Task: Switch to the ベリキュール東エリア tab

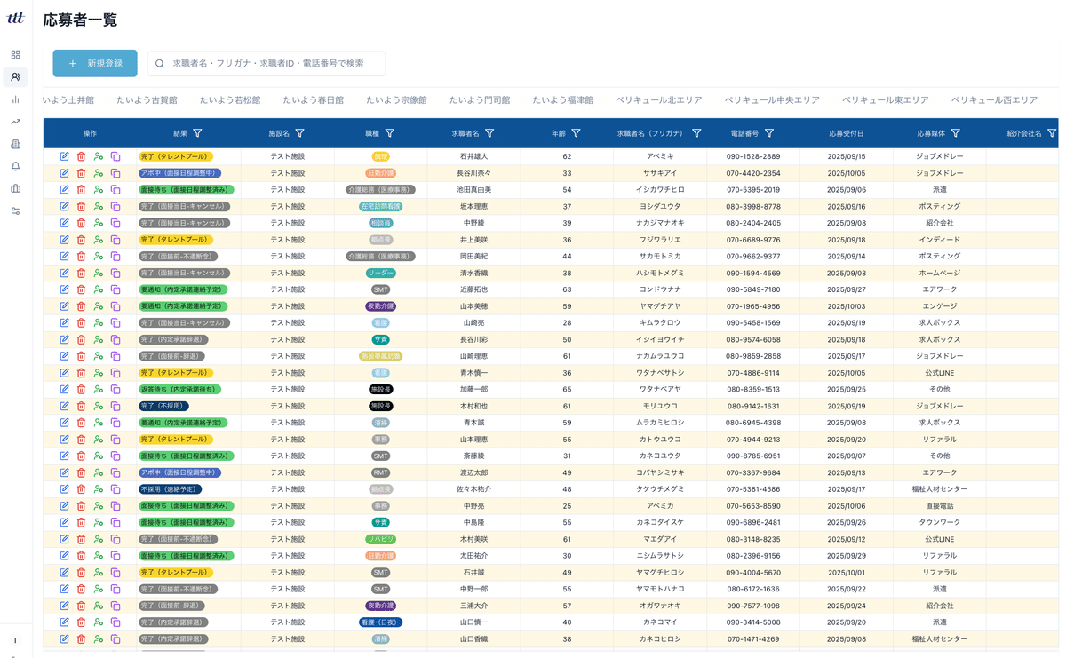Action: coord(886,100)
